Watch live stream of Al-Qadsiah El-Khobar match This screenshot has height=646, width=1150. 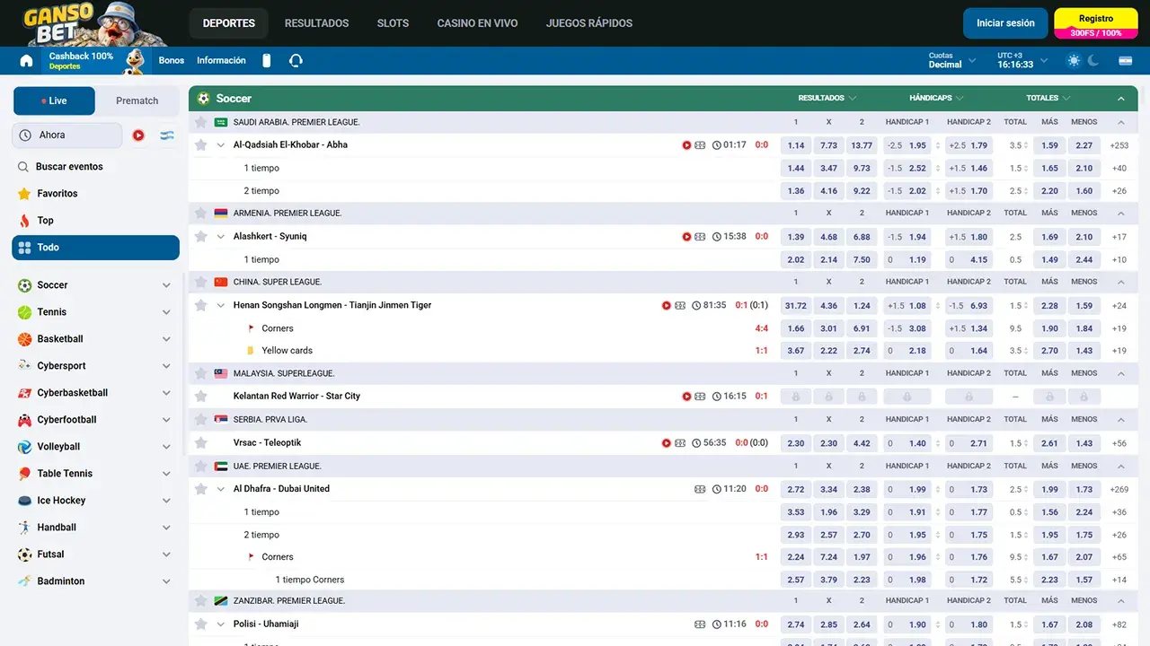tap(686, 145)
